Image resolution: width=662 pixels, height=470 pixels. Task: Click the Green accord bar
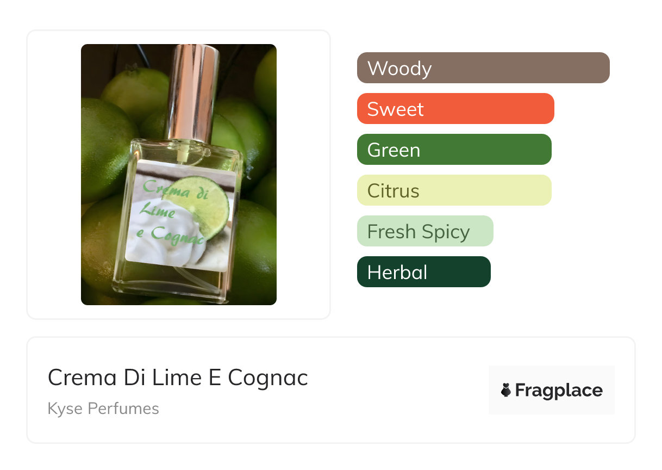(x=454, y=150)
